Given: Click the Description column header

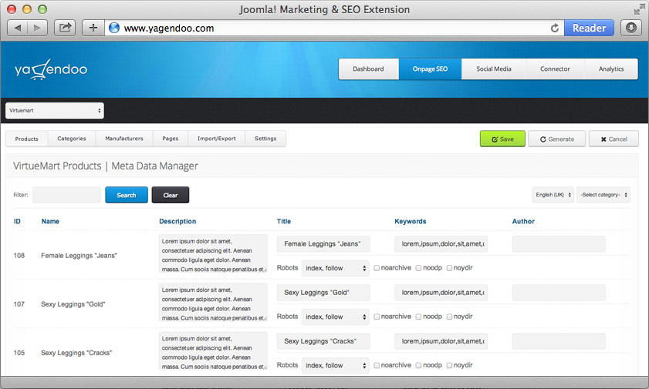Looking at the screenshot, I should click(x=177, y=221).
